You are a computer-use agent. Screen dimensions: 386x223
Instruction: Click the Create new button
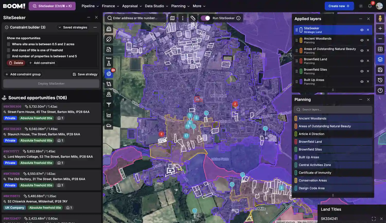click(339, 6)
